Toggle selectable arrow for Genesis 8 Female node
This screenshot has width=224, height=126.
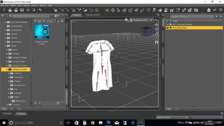click(171, 24)
